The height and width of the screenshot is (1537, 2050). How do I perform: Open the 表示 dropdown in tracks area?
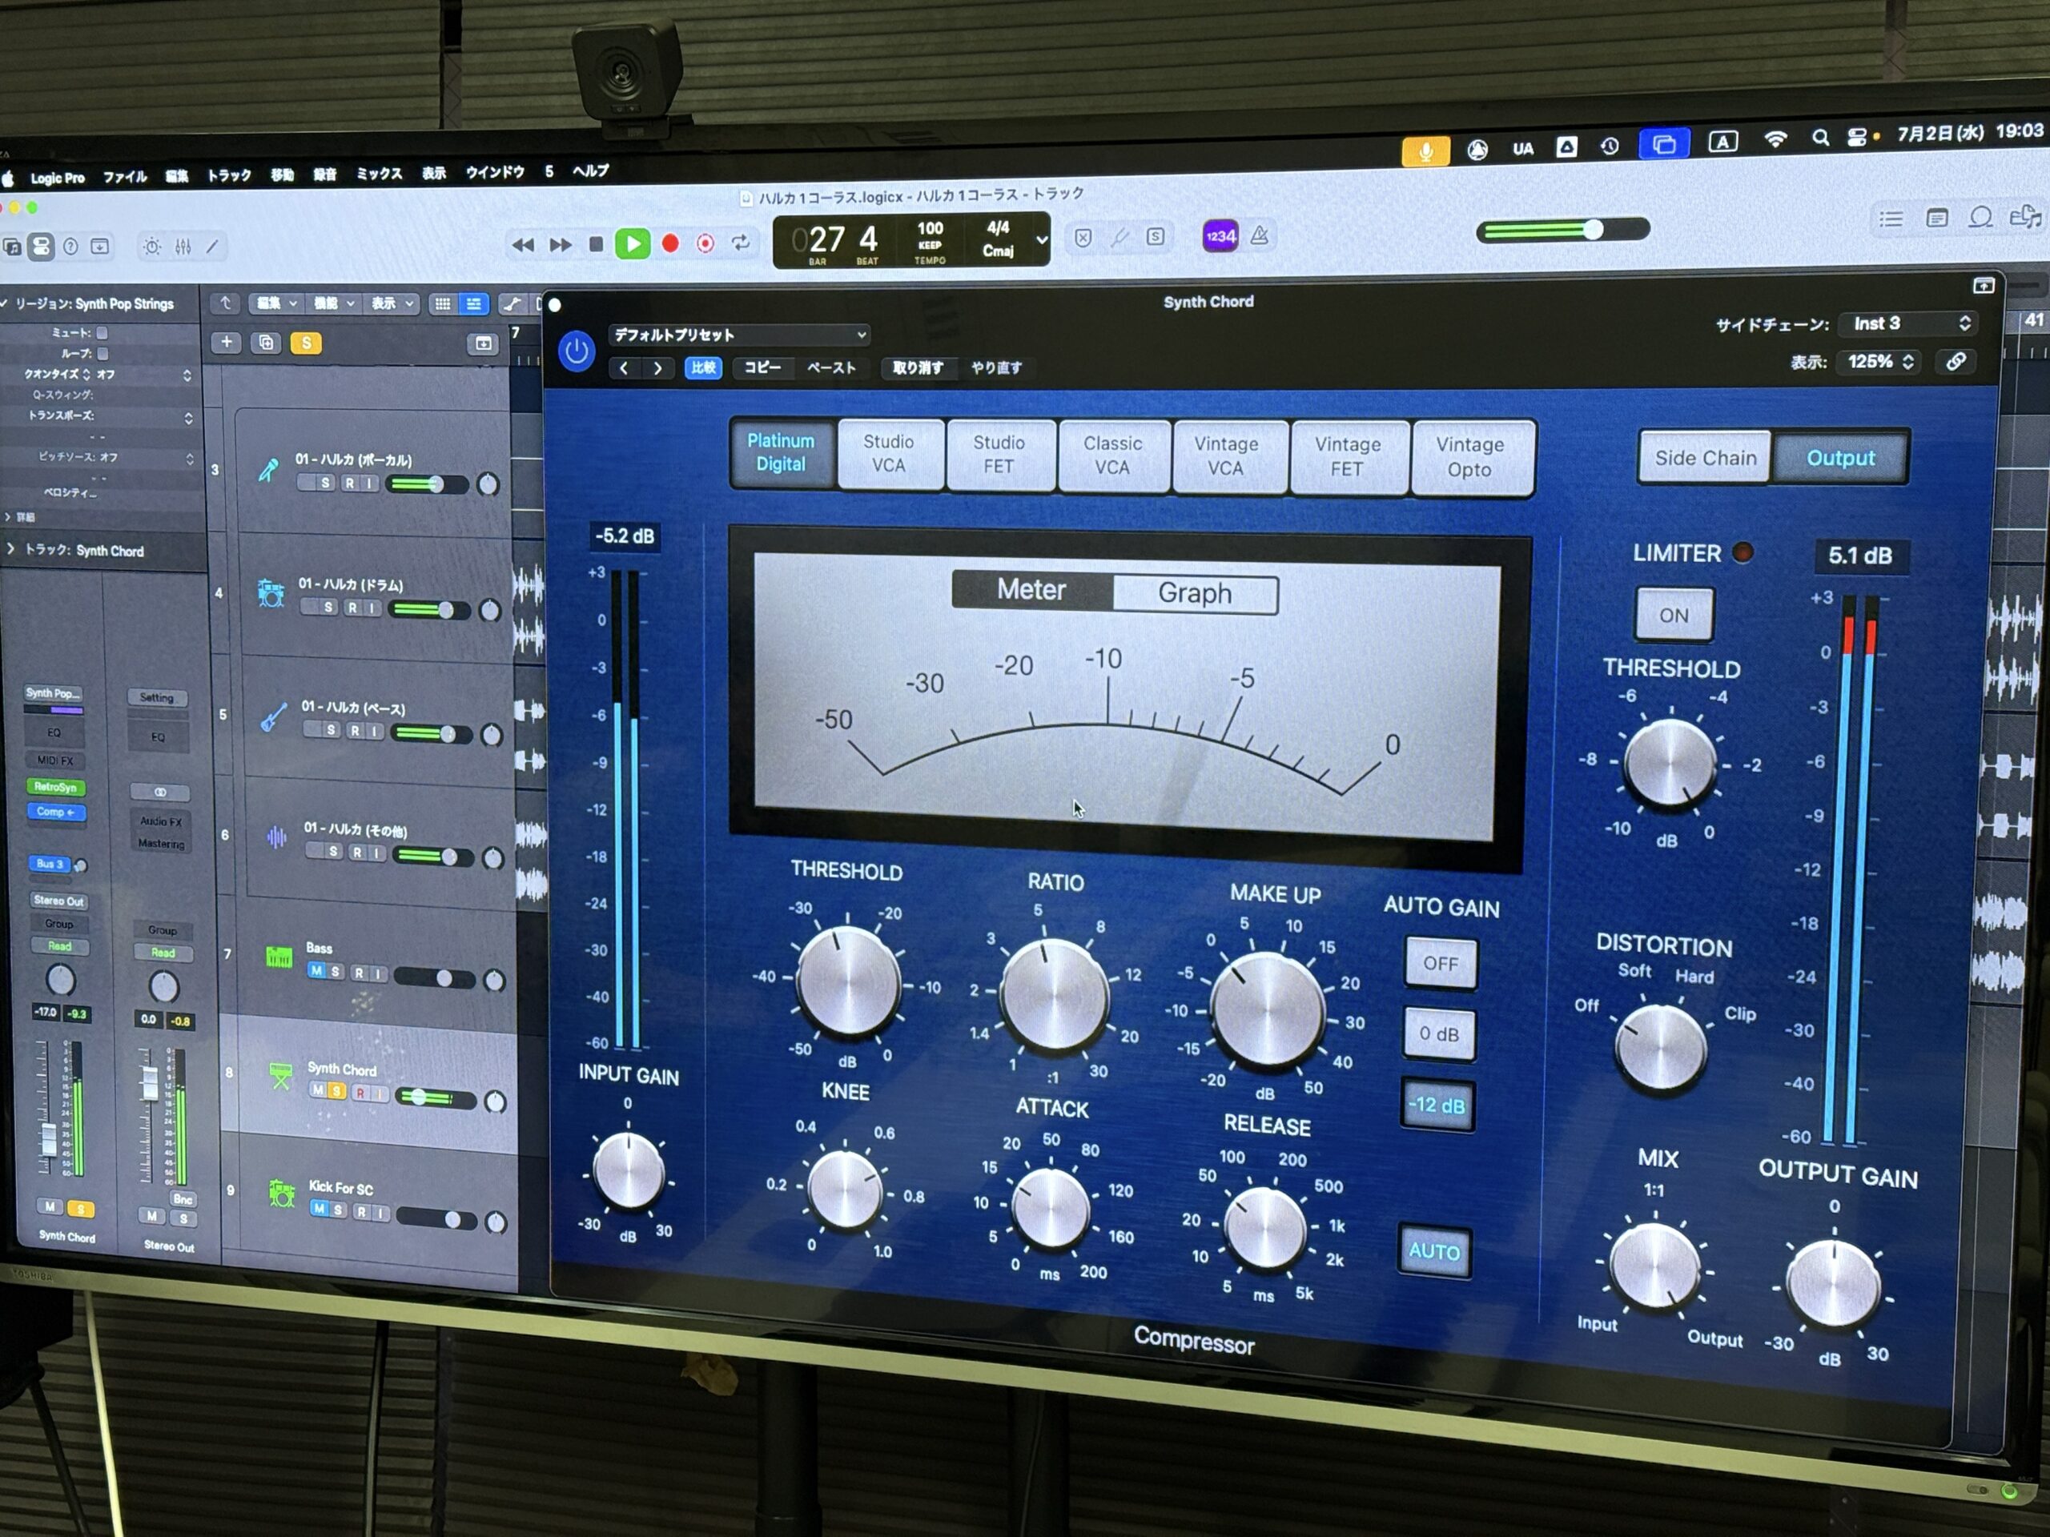point(393,303)
